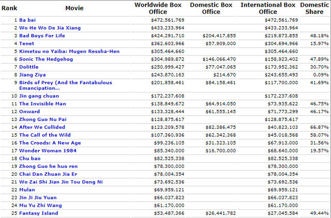Select domestic value $26,441,782
The image size is (331, 218).
point(221,213)
